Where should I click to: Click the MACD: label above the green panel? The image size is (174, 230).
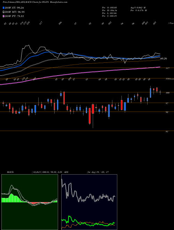[10, 172]
